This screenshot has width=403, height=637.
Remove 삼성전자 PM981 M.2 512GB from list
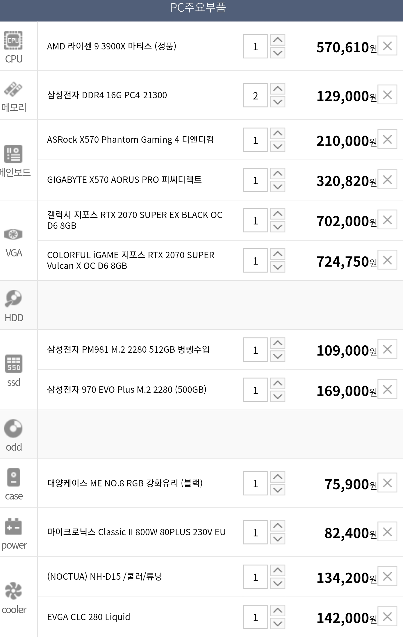(x=387, y=349)
